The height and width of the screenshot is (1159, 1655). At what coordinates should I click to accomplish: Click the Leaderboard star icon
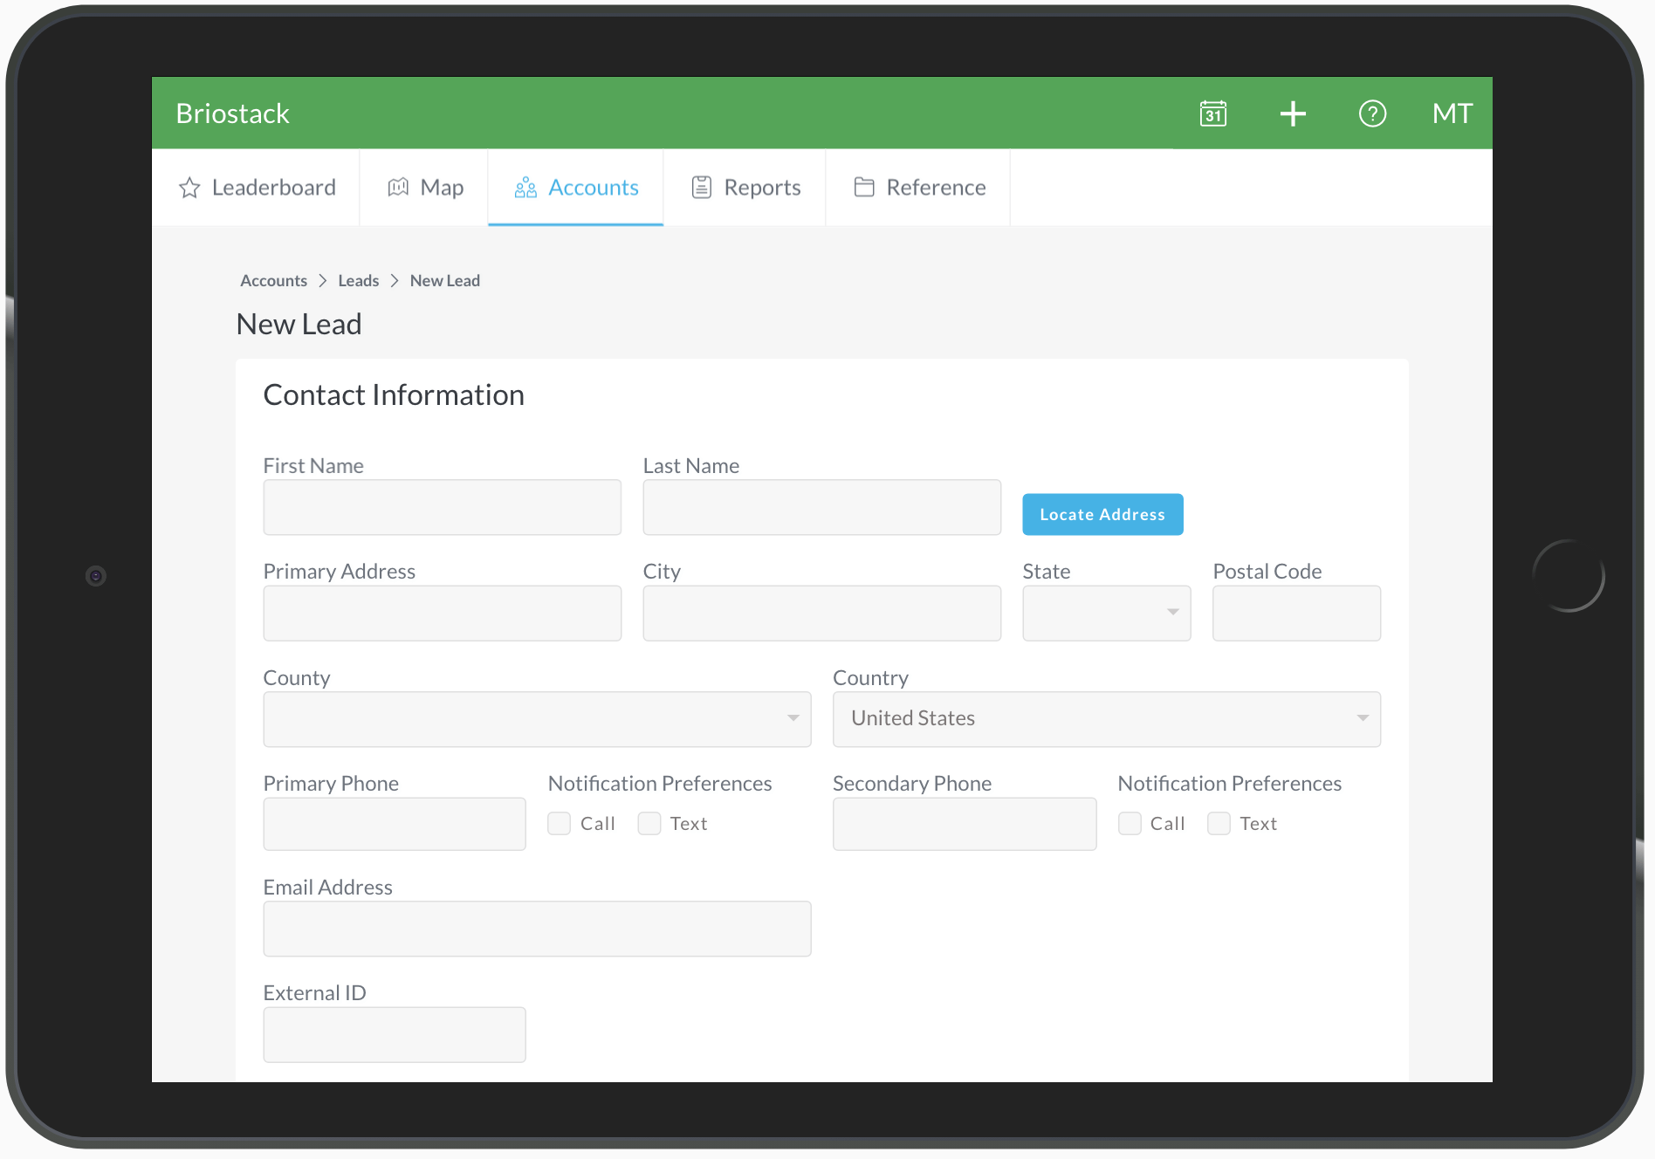click(x=189, y=188)
